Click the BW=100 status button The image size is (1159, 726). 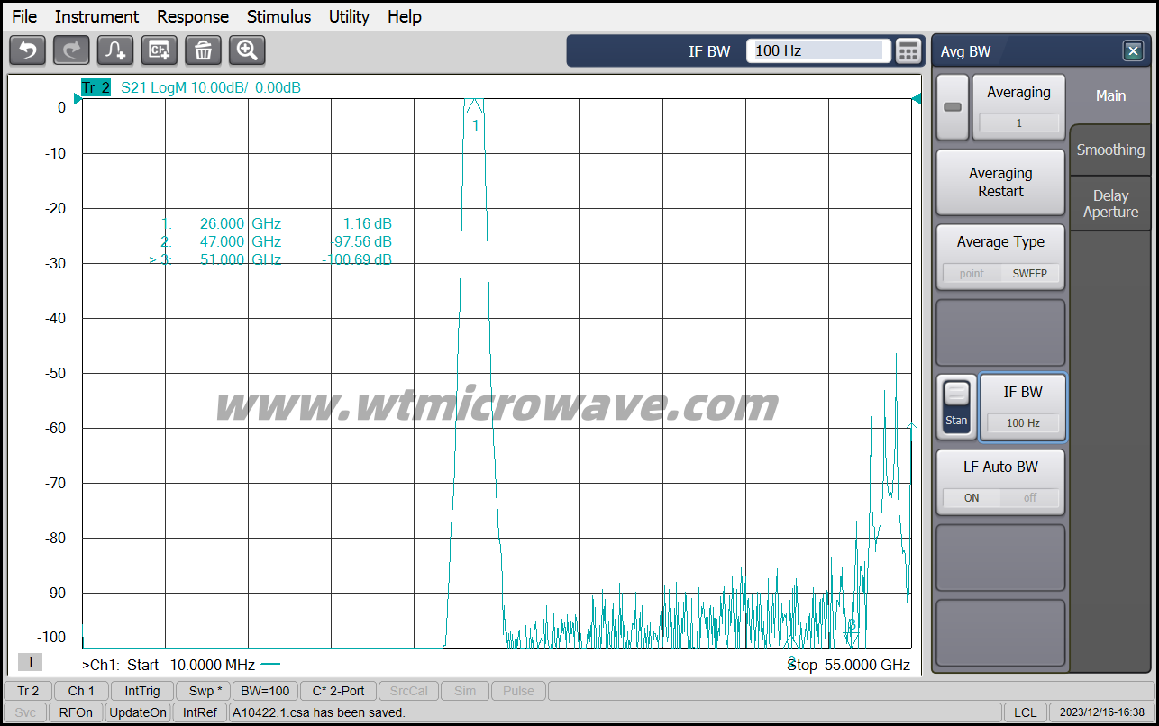[265, 691]
